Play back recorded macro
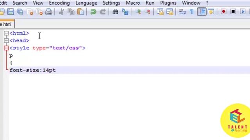 click(243, 12)
